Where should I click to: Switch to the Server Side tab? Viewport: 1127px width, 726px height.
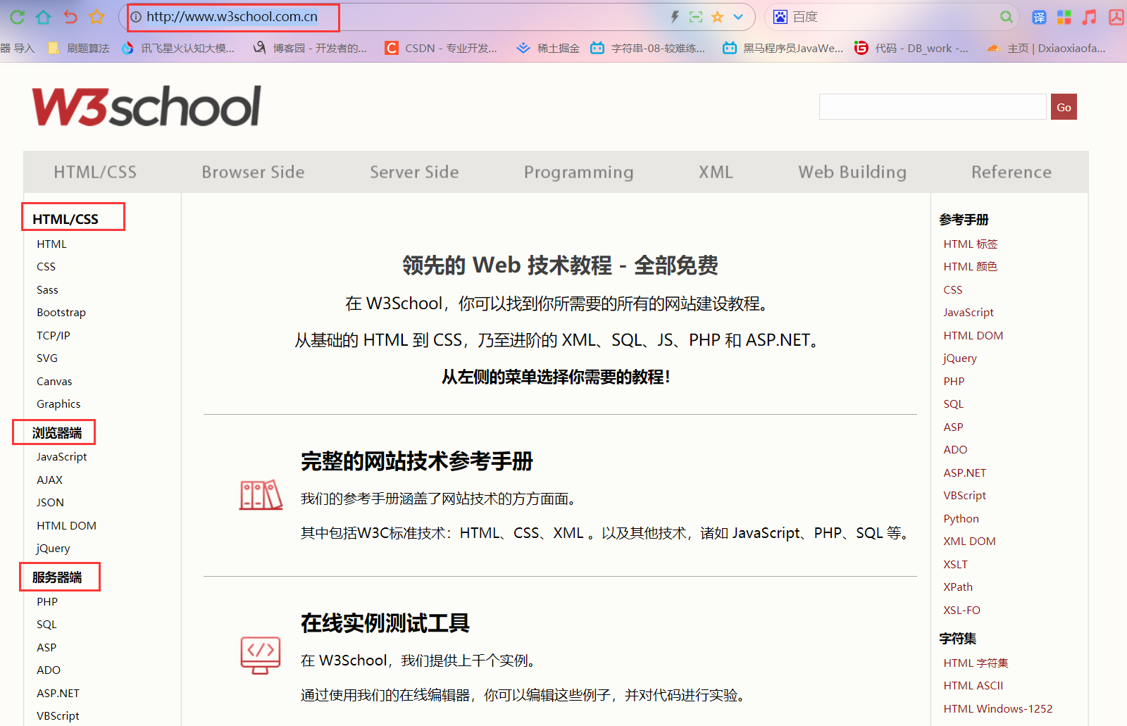click(414, 172)
